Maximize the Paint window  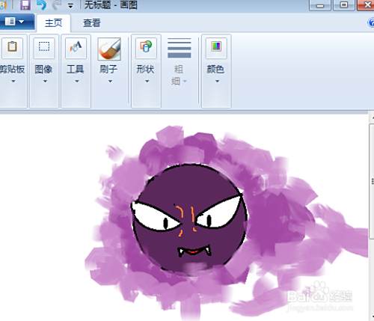pyautogui.click(x=344, y=5)
